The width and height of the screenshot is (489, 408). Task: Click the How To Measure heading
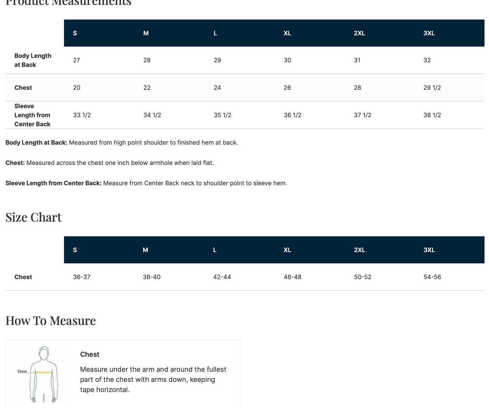pyautogui.click(x=51, y=321)
